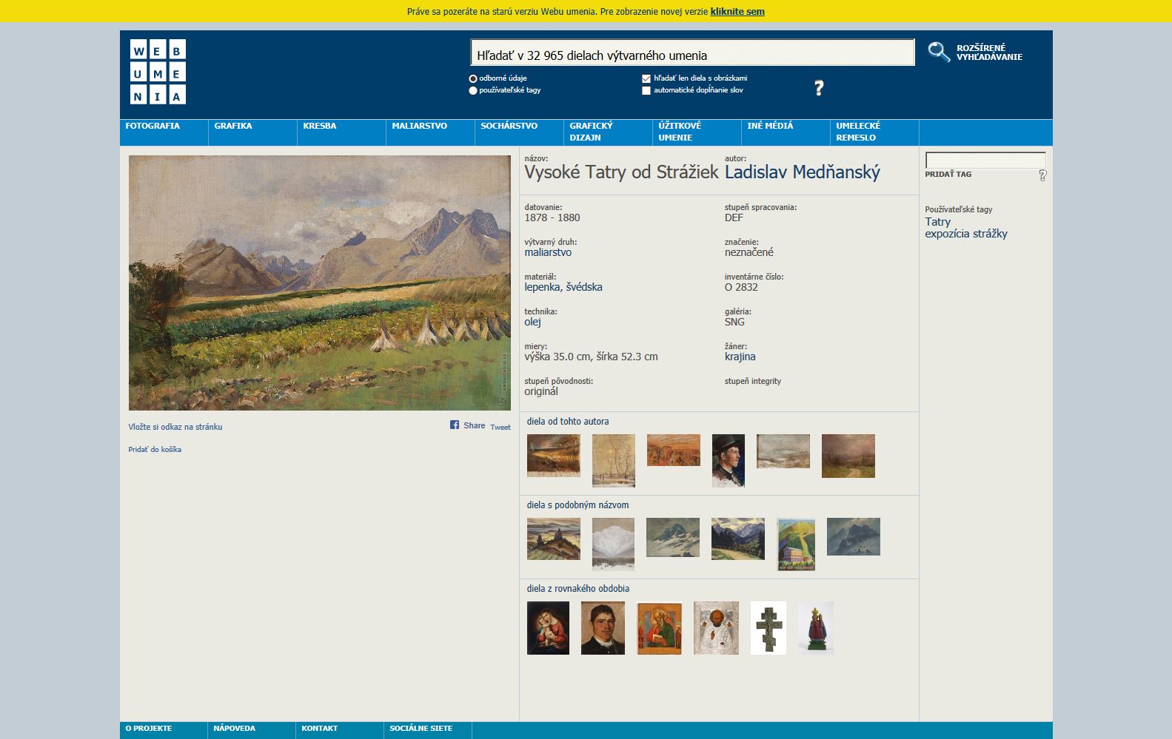Image resolution: width=1172 pixels, height=739 pixels.
Task: Click kliknite sem link in yellow banner
Action: pyautogui.click(x=737, y=11)
